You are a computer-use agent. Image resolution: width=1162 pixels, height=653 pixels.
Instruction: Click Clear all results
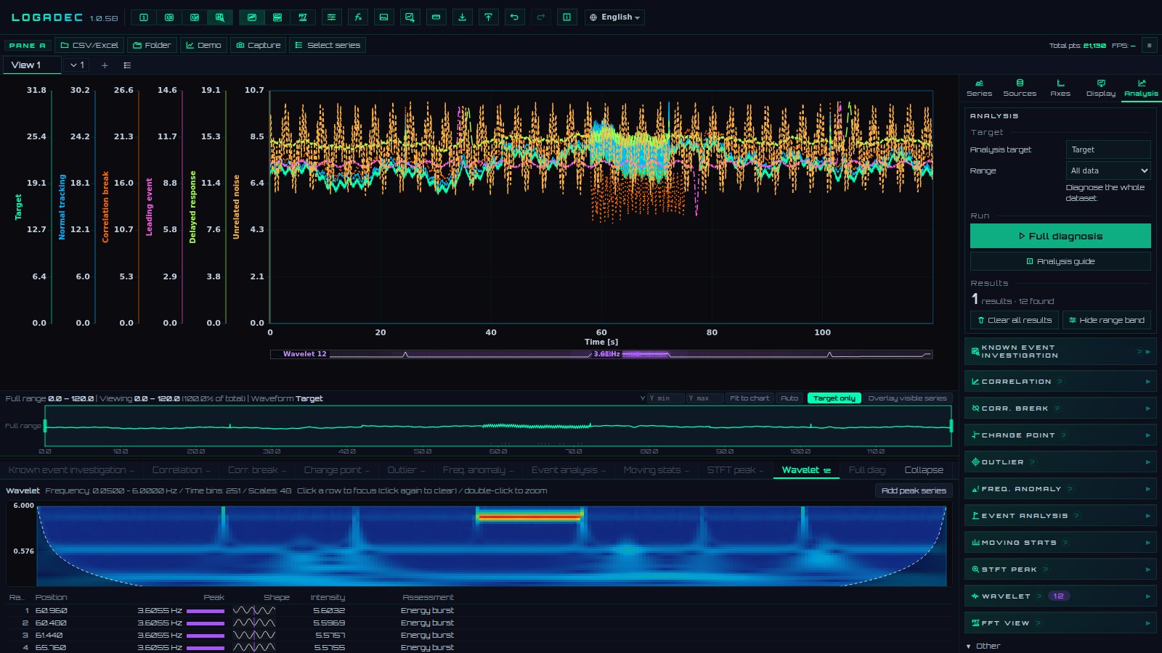click(x=1014, y=320)
